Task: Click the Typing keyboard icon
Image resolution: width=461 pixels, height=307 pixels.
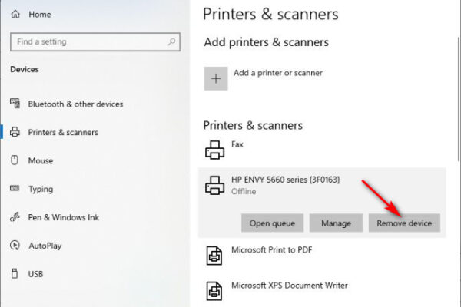Action: click(x=15, y=188)
